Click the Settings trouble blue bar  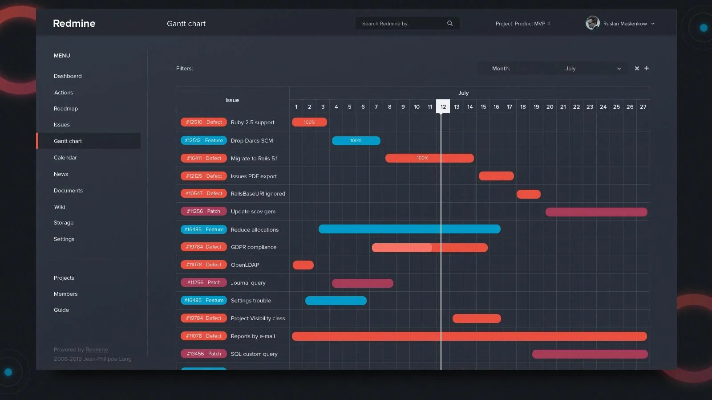pos(336,301)
